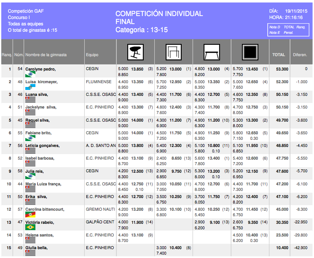Click the uneven bars apparatus icon
Image resolution: width=314 pixels, height=258 pixels.
tap(174, 52)
